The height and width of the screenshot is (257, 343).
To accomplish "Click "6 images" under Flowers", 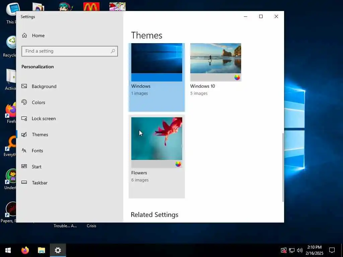I will coord(140,180).
